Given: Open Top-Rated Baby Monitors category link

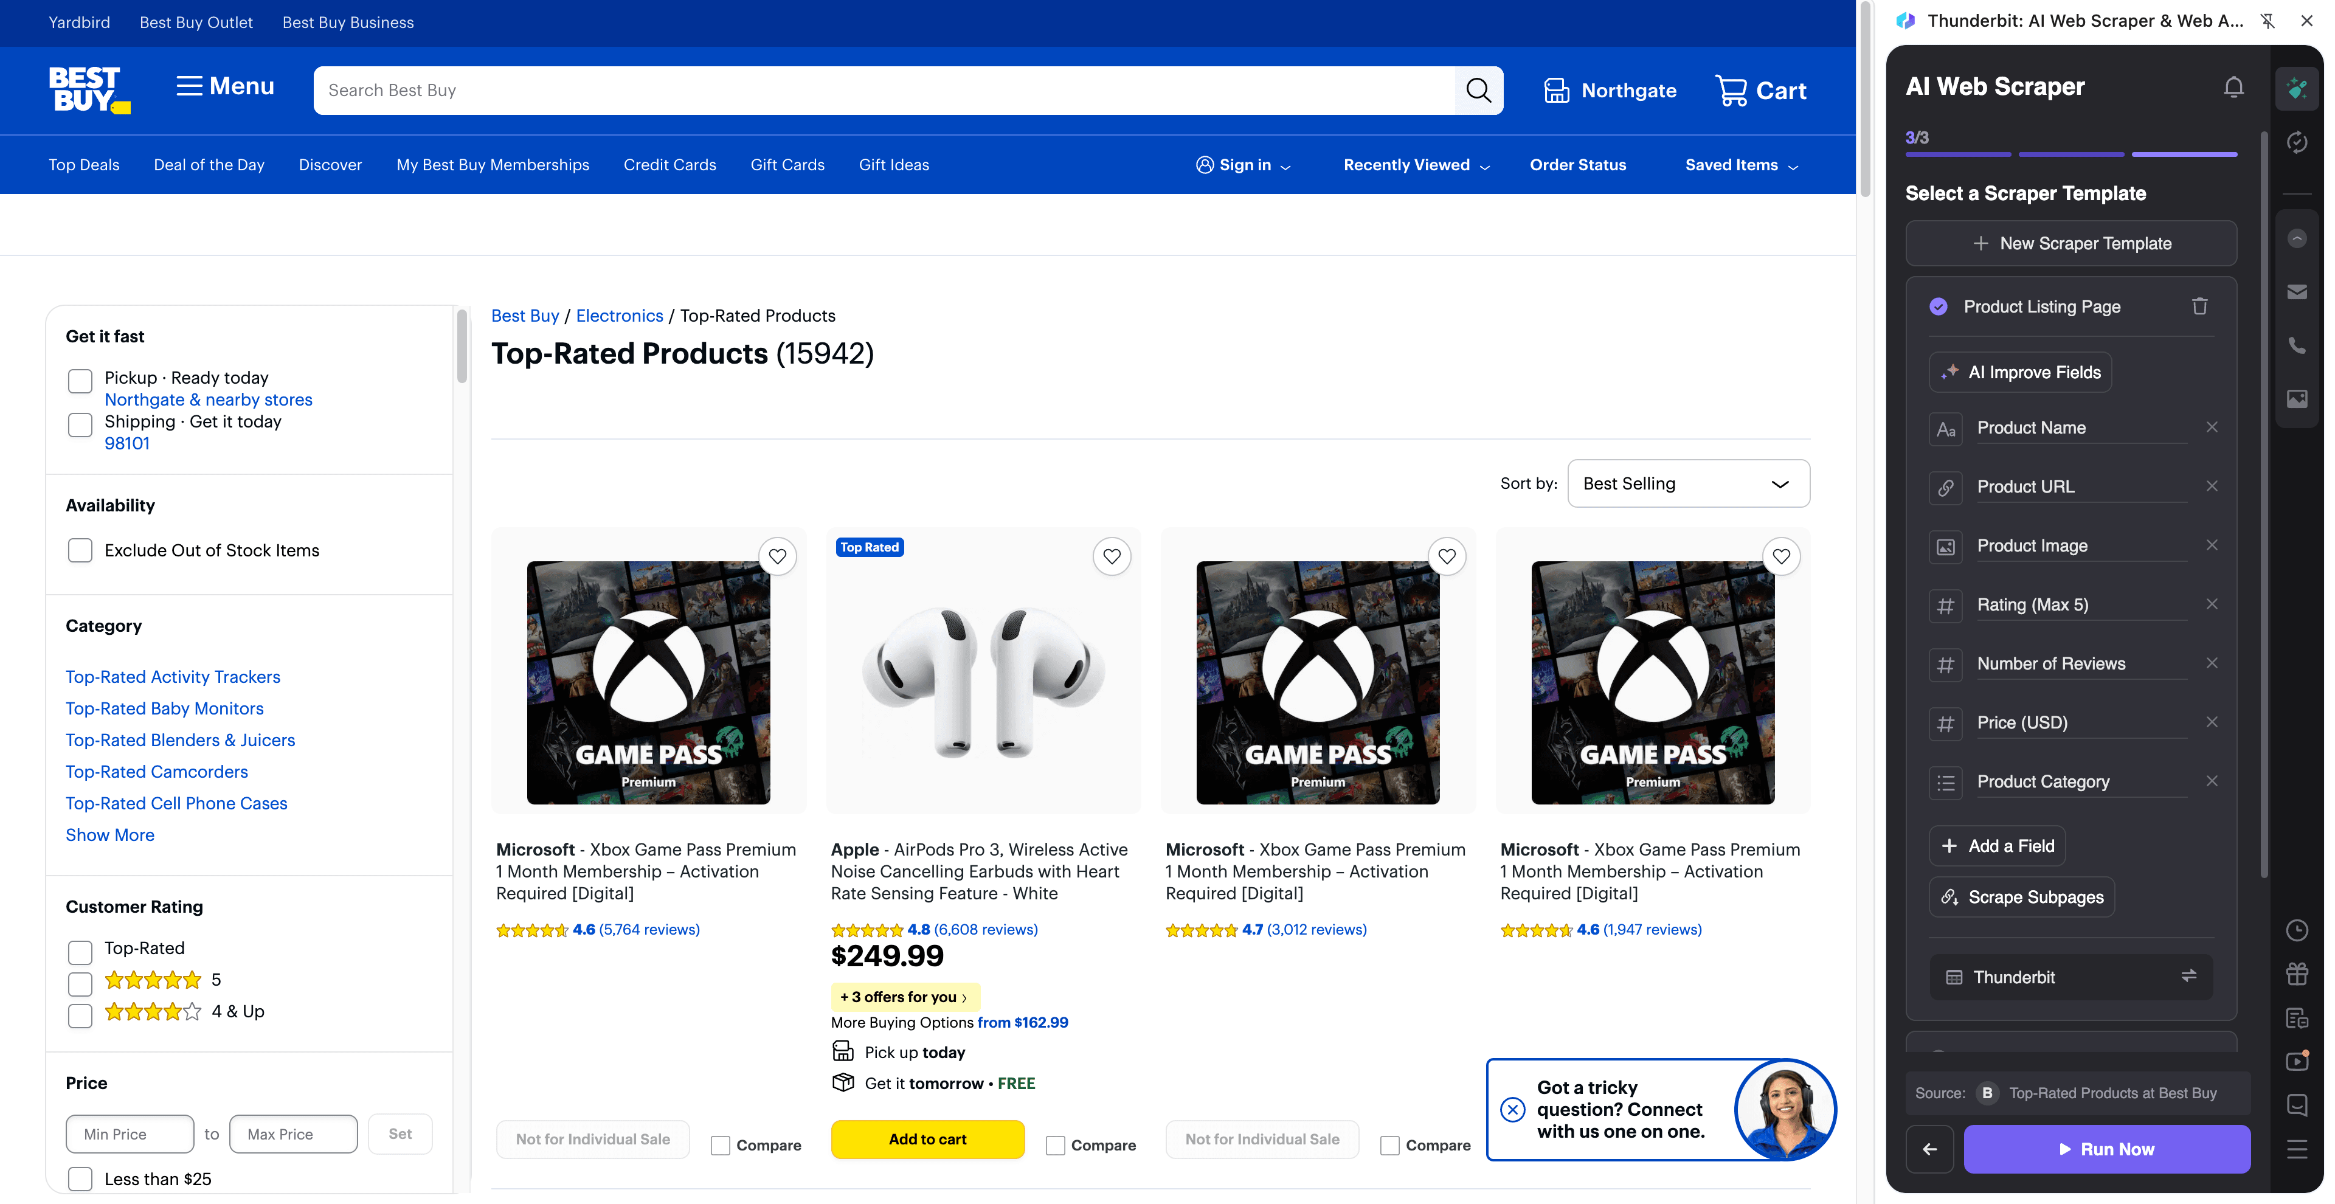Looking at the screenshot, I should pos(164,708).
